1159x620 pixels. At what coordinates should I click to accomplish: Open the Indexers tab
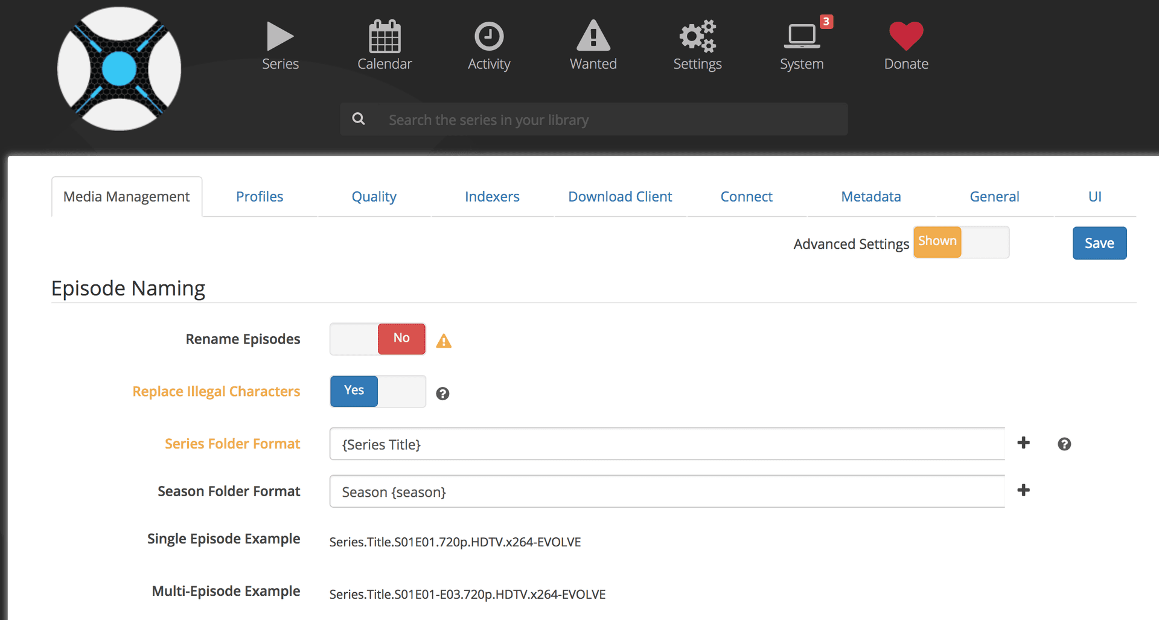pos(492,196)
